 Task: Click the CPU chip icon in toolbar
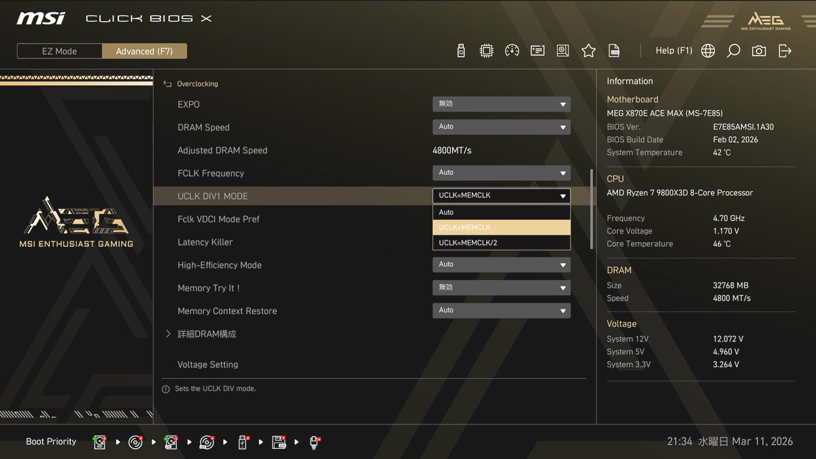(486, 51)
